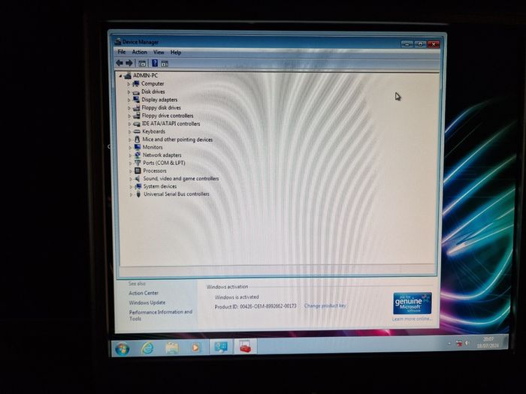Click the taskbar clock and date
Image resolution: width=526 pixels, height=394 pixels.
[488, 342]
